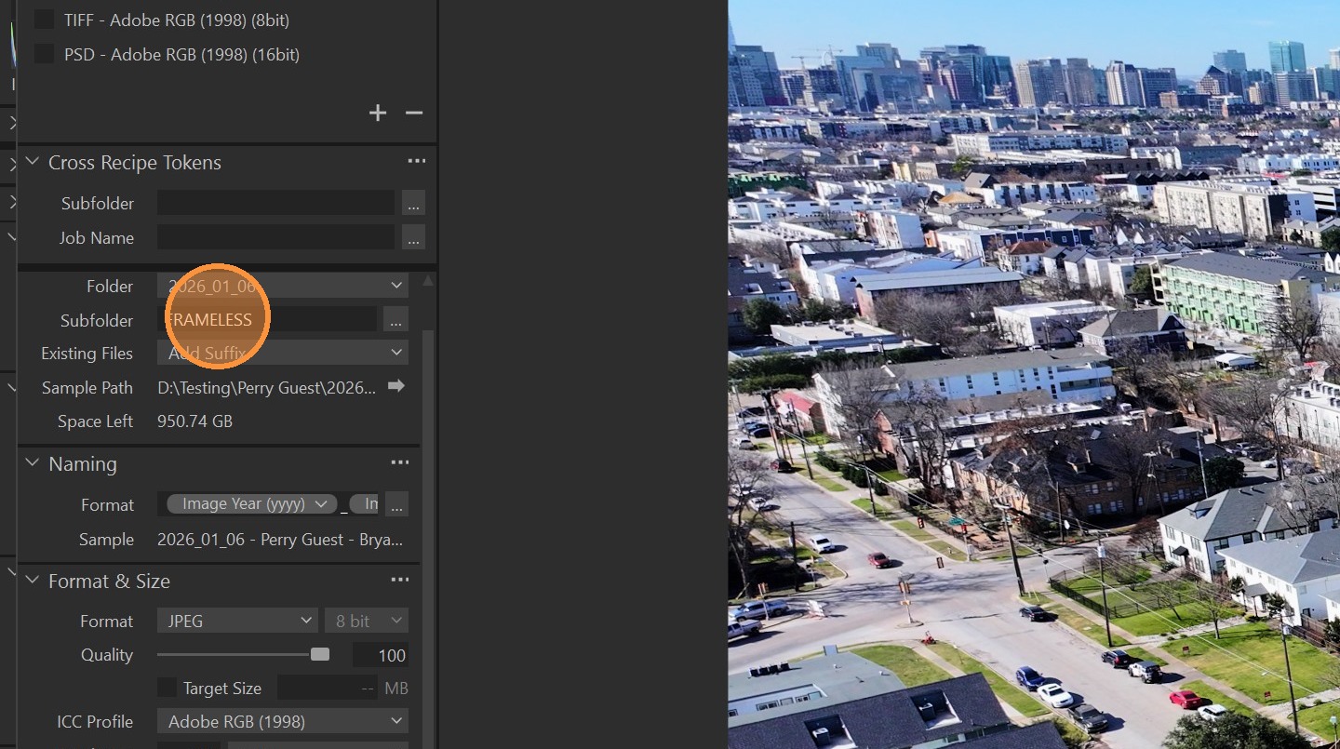Viewport: 1340px width, 749px height.
Task: Open the Cross Recipe Tokens options menu
Action: [x=416, y=162]
